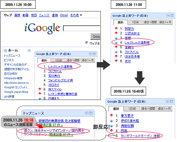Open Gmail in the top navigation

(x=64, y=15)
